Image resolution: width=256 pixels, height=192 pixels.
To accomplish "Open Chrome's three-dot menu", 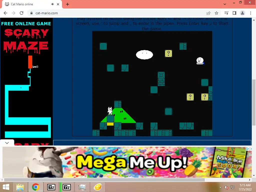I will coord(250,13).
